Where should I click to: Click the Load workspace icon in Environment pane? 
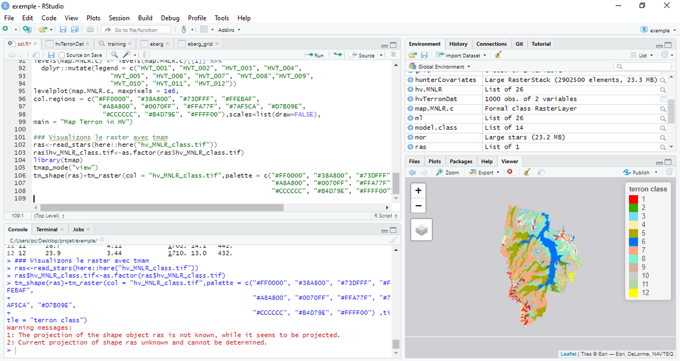pos(412,55)
